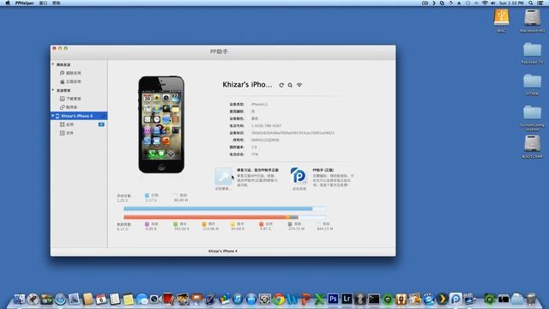Open the library item with overlapping squares icon

(69, 106)
